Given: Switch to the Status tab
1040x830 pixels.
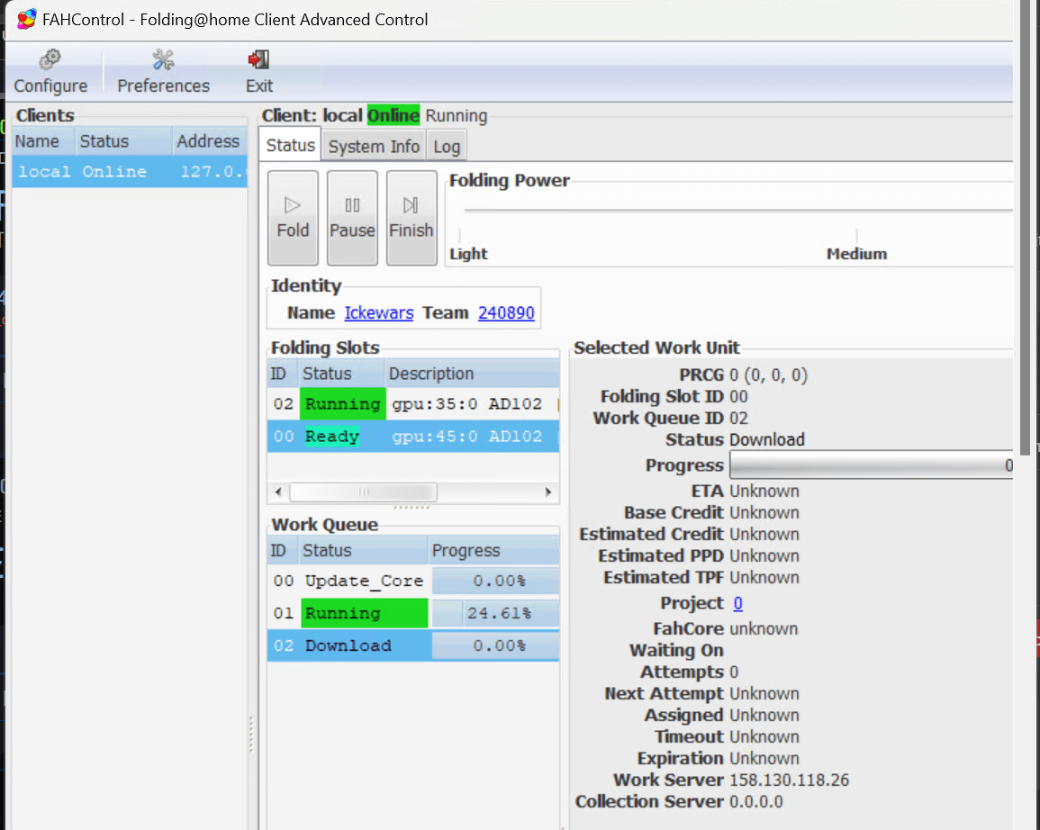Looking at the screenshot, I should coord(291,145).
